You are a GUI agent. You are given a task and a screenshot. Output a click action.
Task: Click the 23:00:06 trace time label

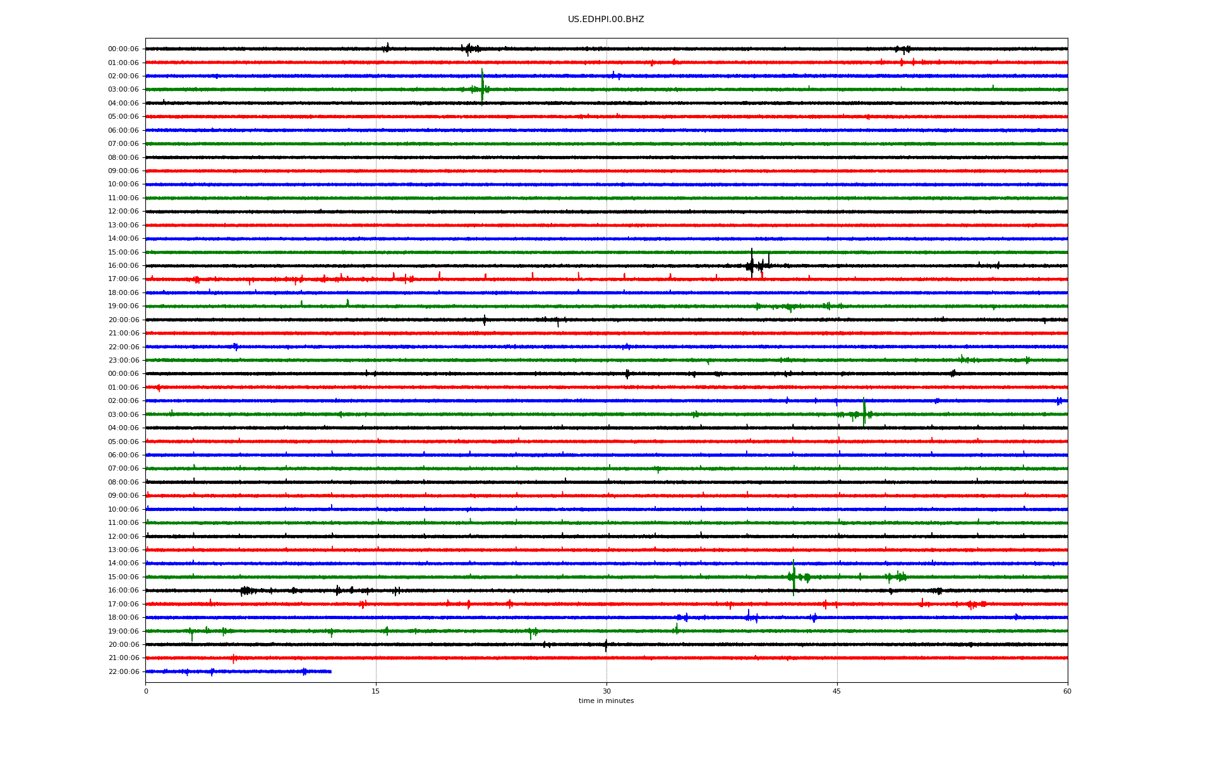coord(123,361)
